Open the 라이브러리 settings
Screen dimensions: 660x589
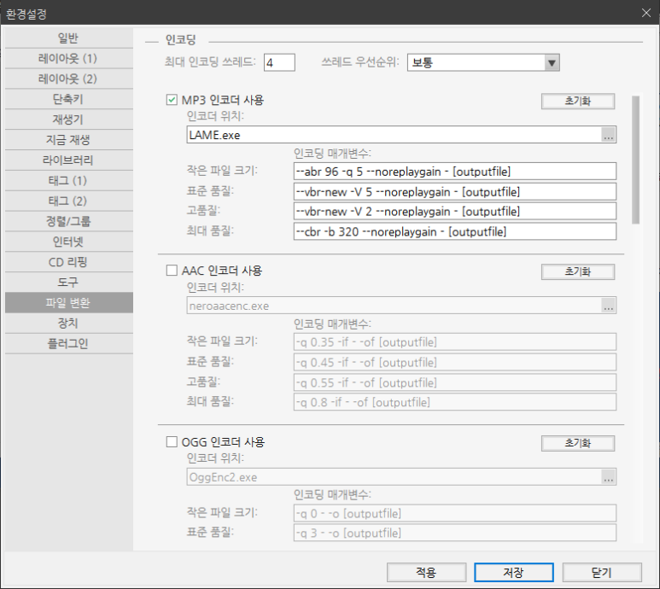69,160
